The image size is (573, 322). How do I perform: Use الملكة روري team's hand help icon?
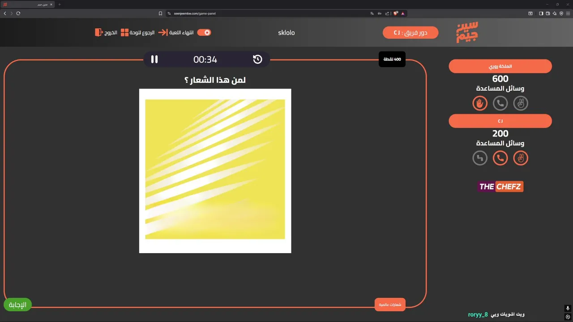[x=480, y=103]
